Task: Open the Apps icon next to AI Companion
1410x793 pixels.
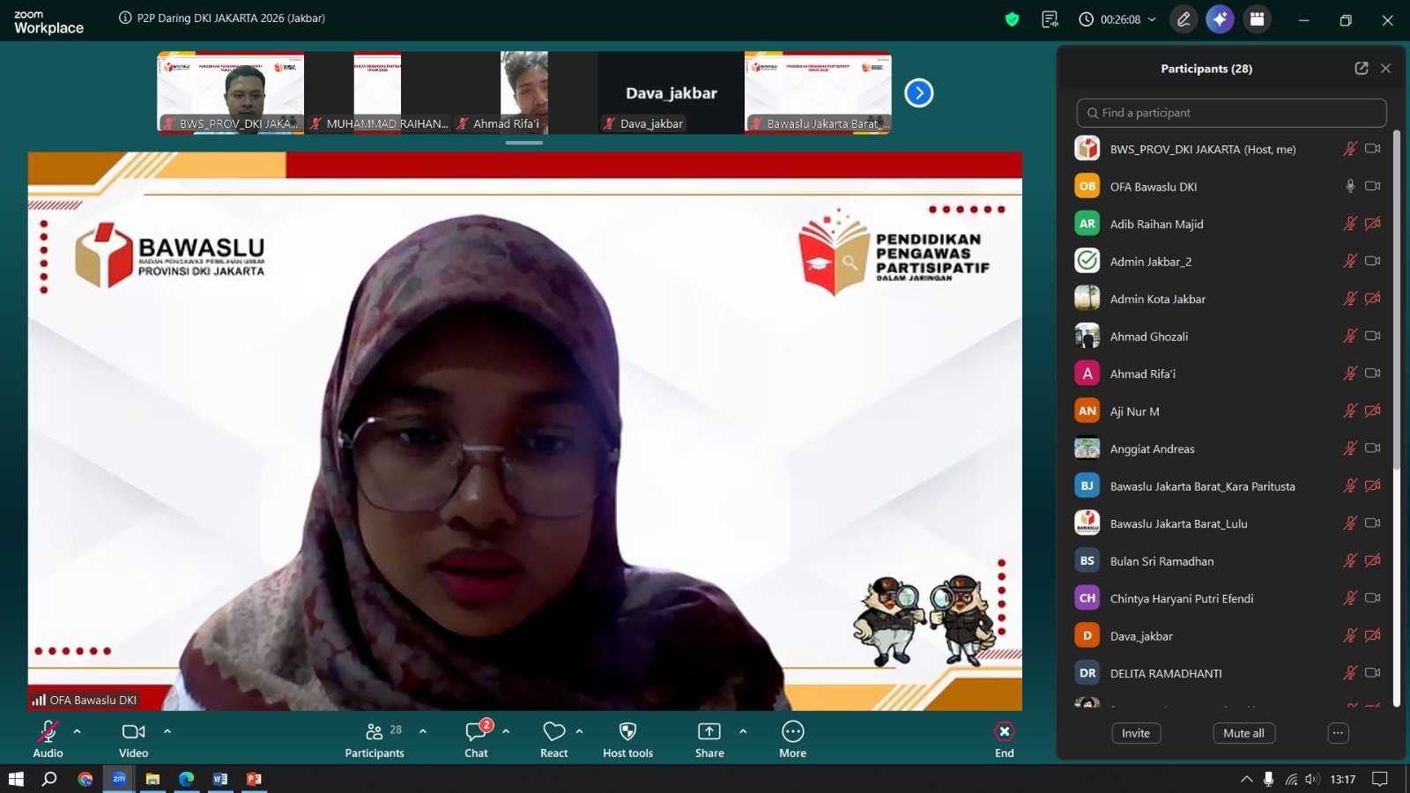Action: click(1257, 19)
